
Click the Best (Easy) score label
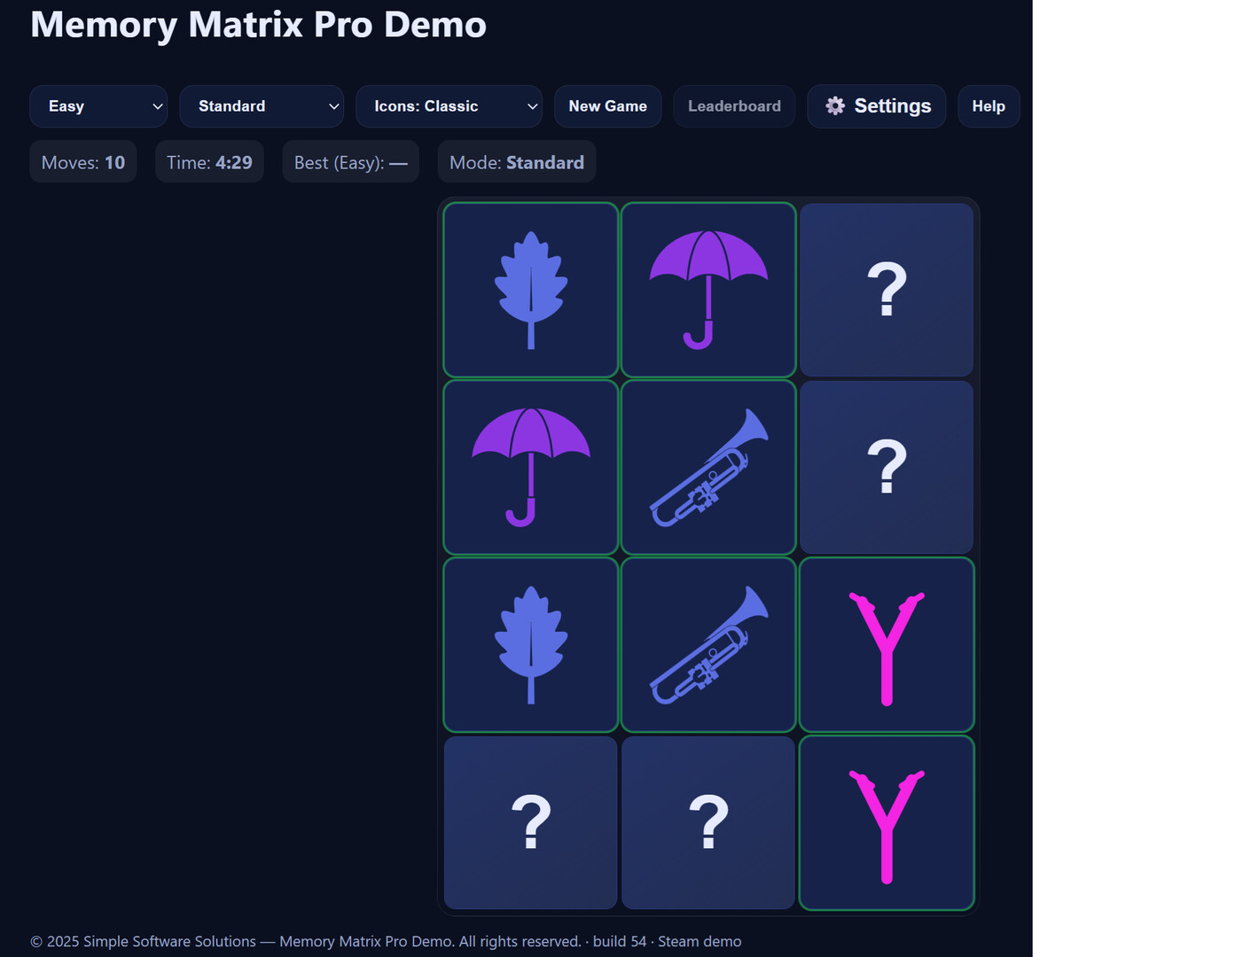point(351,162)
